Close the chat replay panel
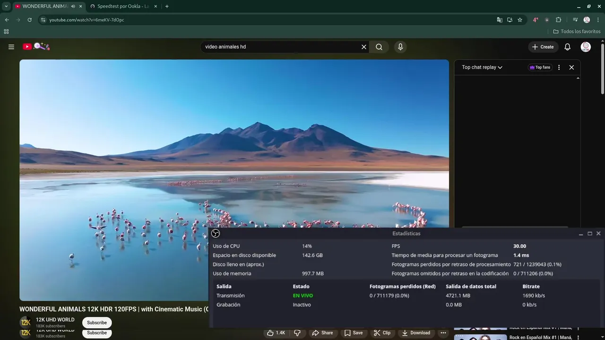605x340 pixels. point(571,67)
